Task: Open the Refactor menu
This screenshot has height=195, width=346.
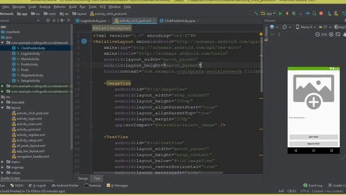Action: tap(59, 7)
